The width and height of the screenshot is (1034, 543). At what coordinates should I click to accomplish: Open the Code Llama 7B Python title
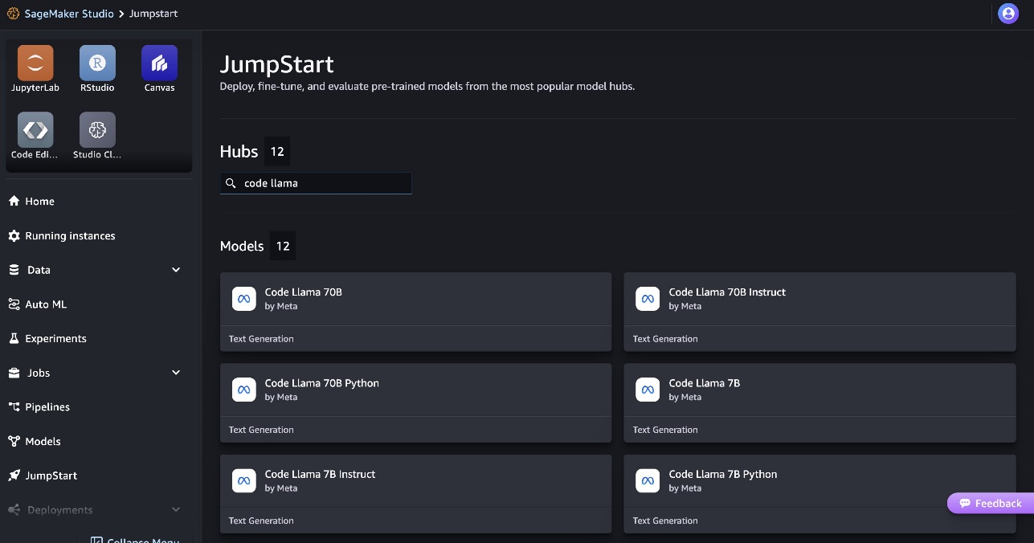pos(723,474)
